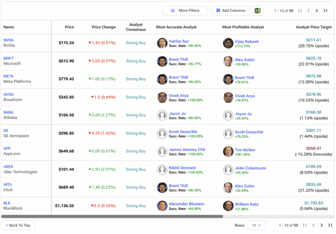This screenshot has width=336, height=234.
Task: Click Add Columns button
Action: point(231,11)
